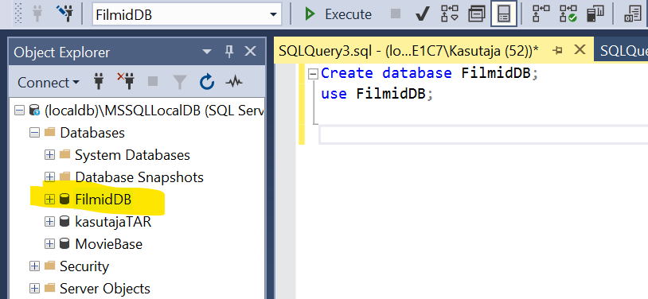Open the FilmidDB database dropdown

[x=273, y=15]
